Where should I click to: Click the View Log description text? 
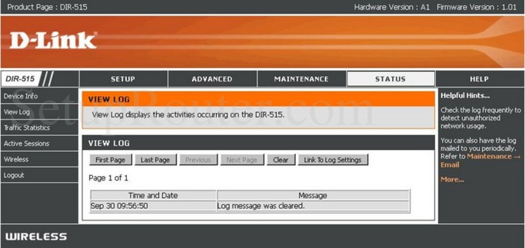[x=188, y=115]
